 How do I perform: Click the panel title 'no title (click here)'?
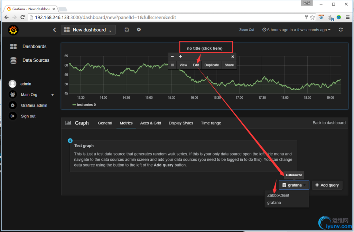[205, 48]
